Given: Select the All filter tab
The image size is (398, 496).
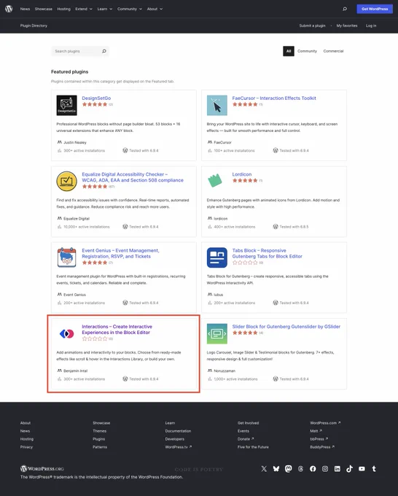Looking at the screenshot, I should (289, 51).
